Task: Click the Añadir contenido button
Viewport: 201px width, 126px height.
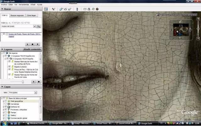Action: click(x=32, y=49)
